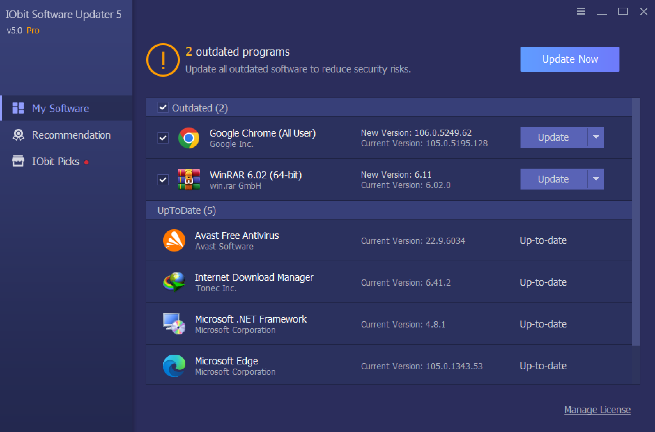Uncheck the WinRAR 6.02 checkbox
The image size is (655, 432).
(x=163, y=180)
